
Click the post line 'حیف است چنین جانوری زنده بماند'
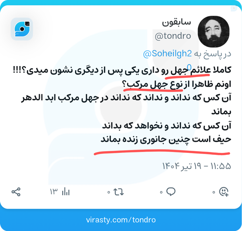[x=166, y=139]
